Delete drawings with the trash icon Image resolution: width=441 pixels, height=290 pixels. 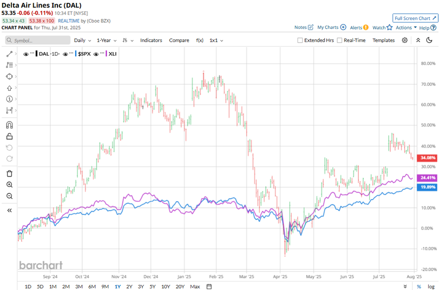(9, 173)
